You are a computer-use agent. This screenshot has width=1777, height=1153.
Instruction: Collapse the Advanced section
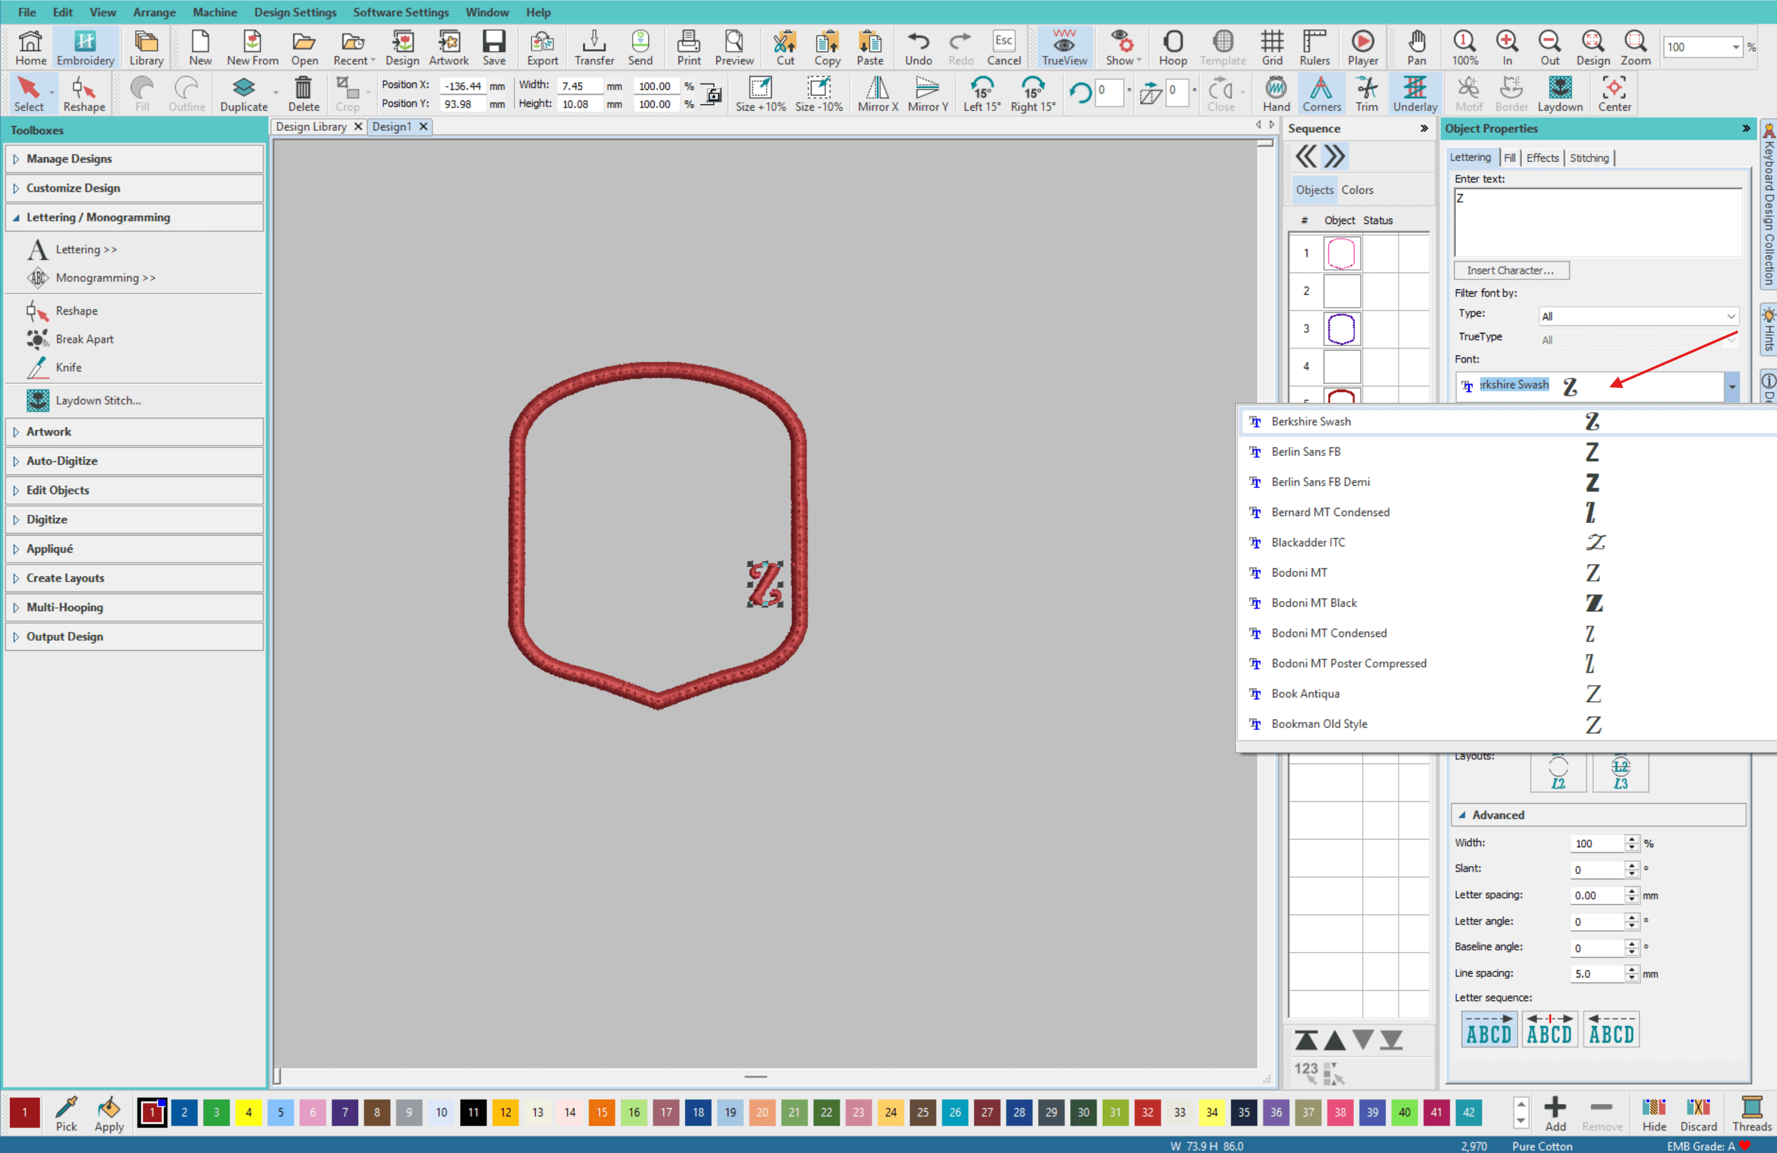pos(1462,815)
